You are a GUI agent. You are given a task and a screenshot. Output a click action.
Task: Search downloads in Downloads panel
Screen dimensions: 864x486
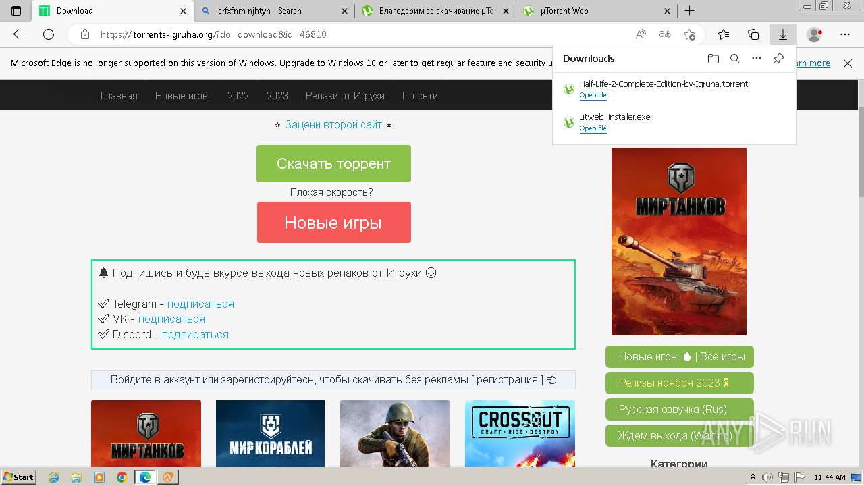click(735, 59)
